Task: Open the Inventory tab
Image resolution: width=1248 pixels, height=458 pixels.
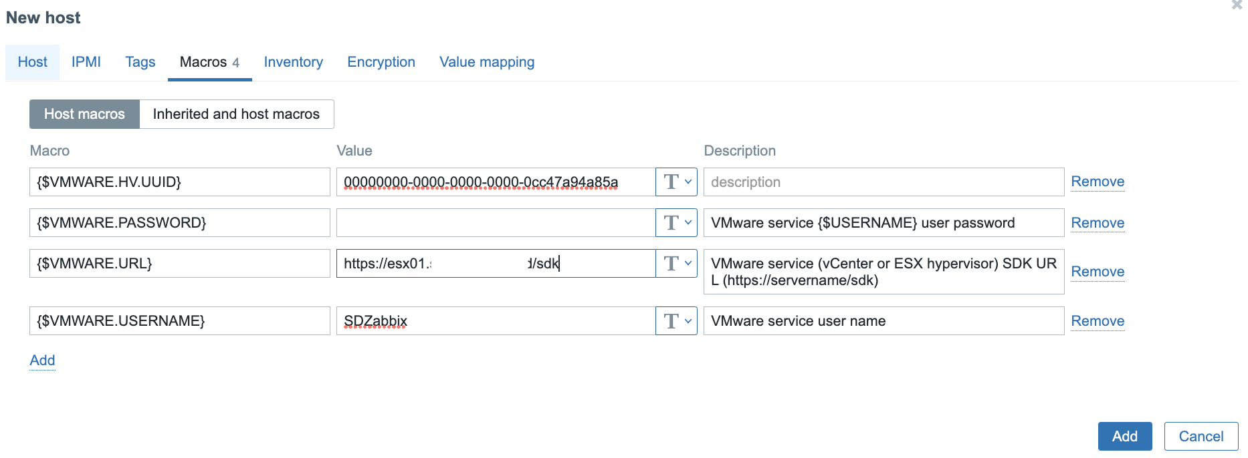Action: point(293,62)
